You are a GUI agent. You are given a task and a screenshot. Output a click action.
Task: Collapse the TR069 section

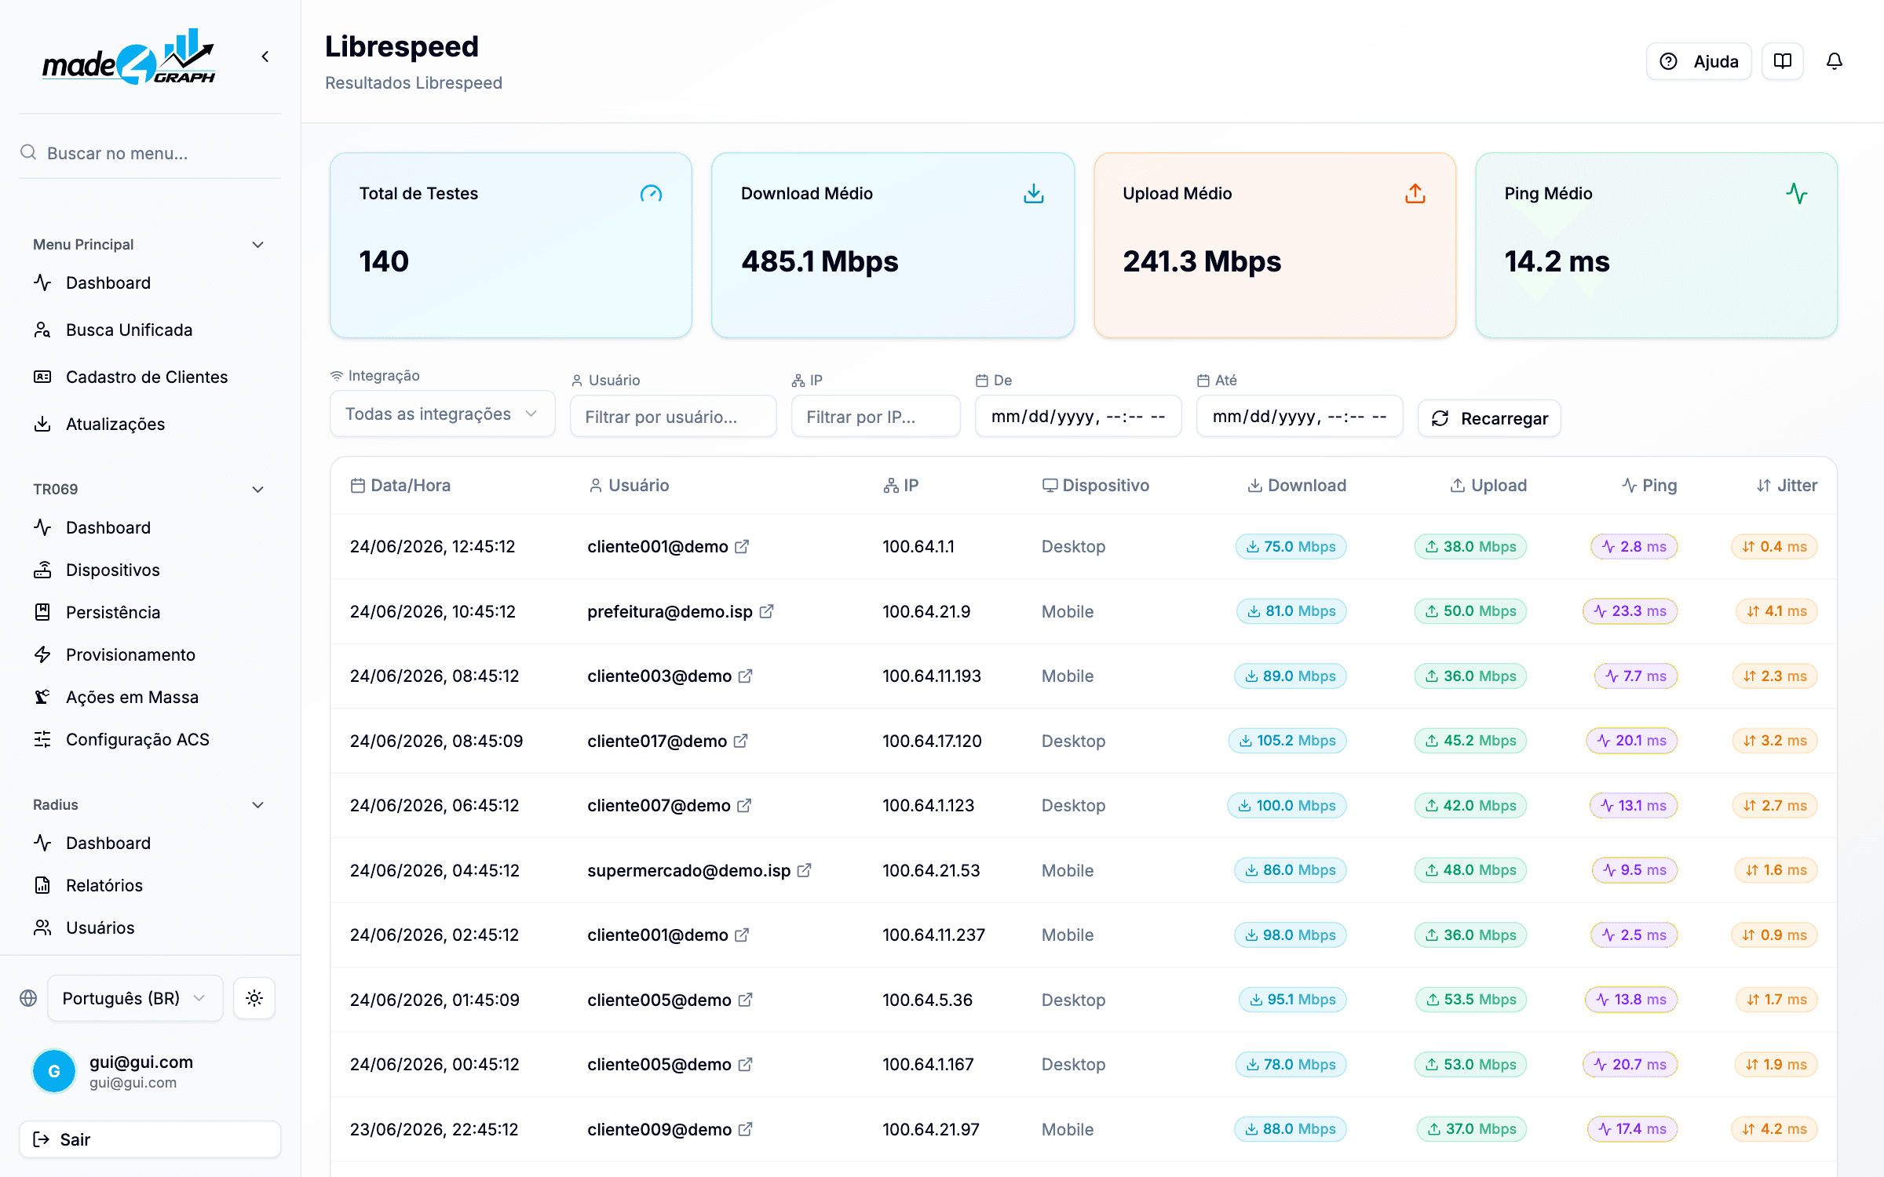pyautogui.click(x=257, y=490)
